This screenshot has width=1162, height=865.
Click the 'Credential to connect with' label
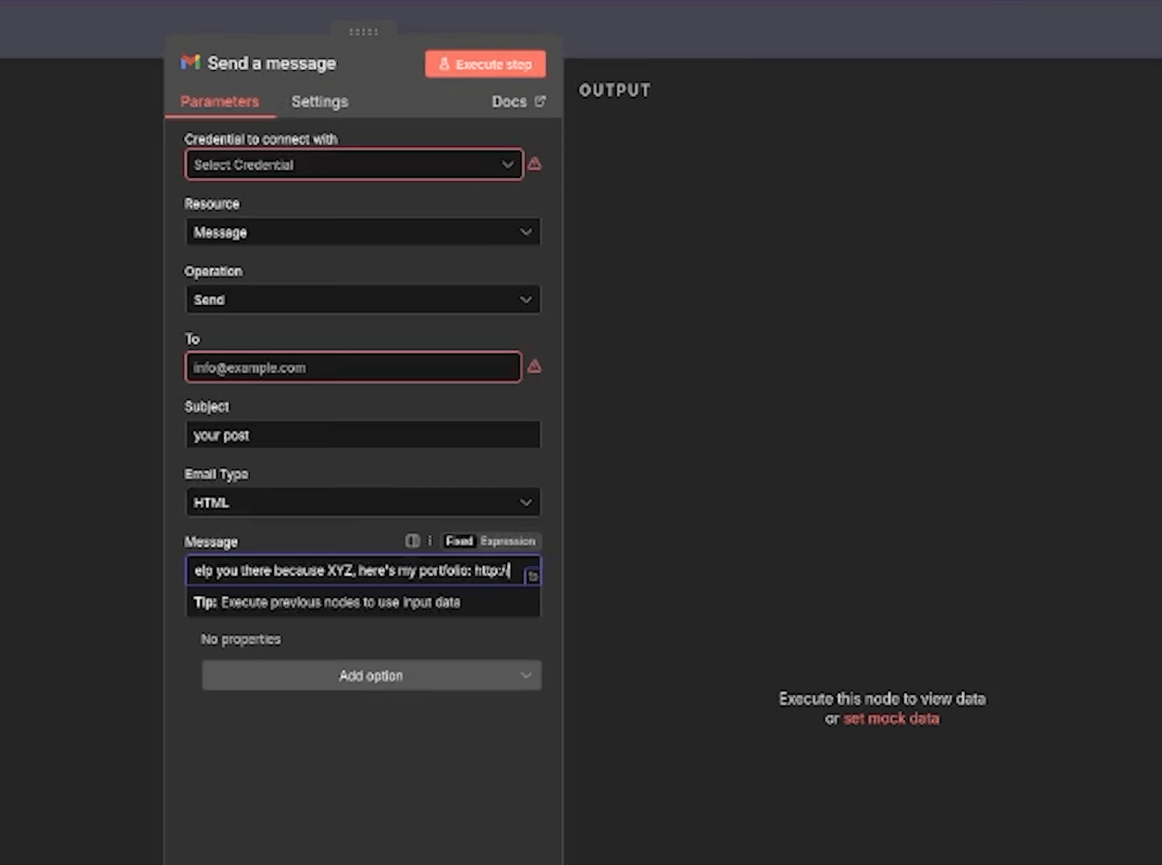click(261, 139)
